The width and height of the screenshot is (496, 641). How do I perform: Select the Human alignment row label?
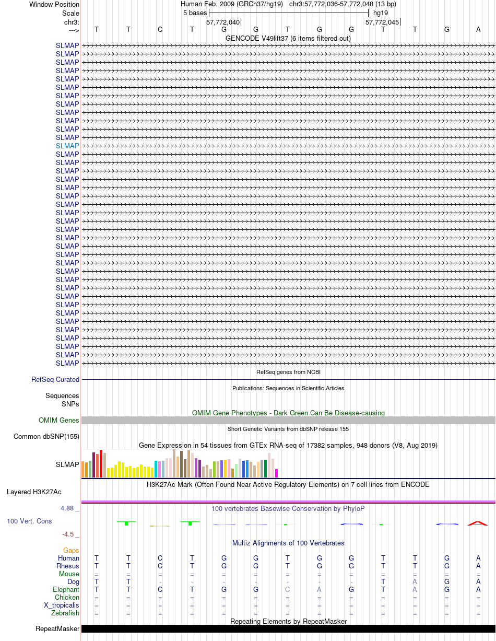tap(68, 558)
